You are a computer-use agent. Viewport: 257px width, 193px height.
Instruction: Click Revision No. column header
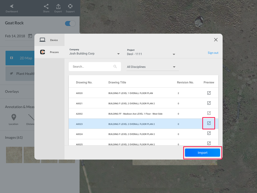coord(185,82)
